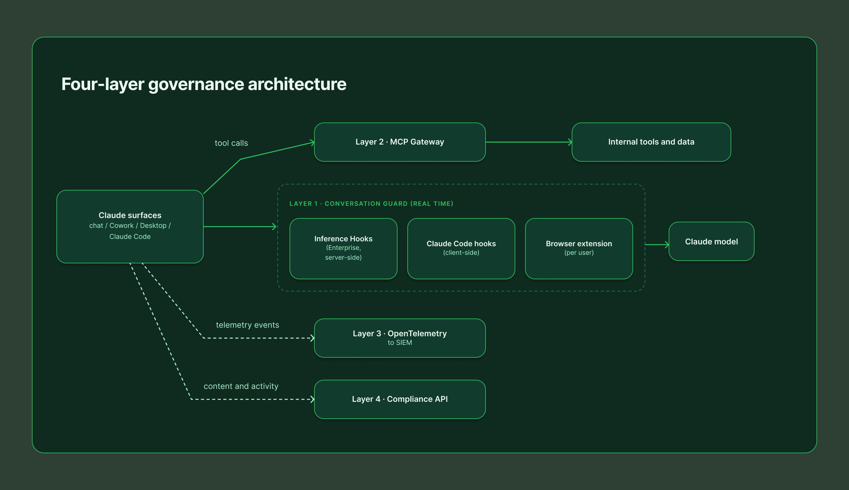Select the Claude model box
This screenshot has width=849, height=490.
[711, 241]
